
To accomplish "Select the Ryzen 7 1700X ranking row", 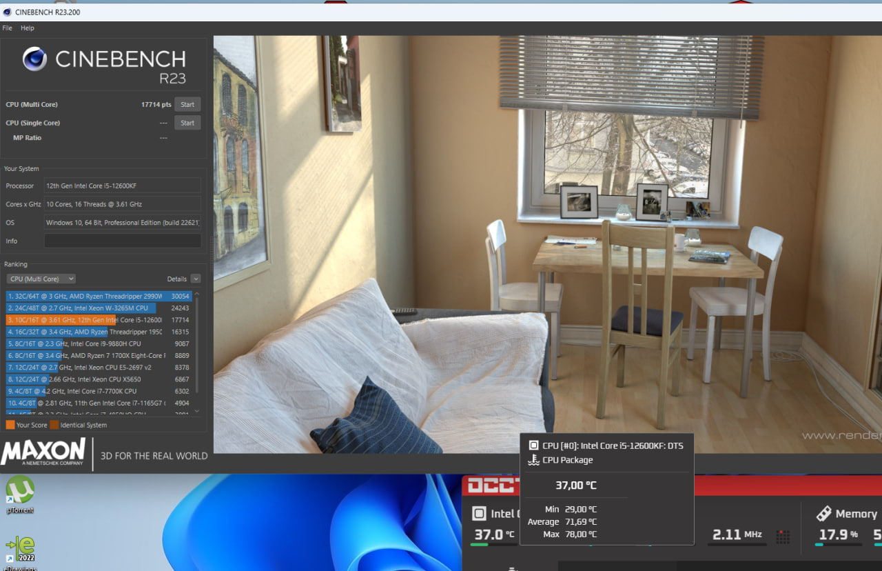I will pyautogui.click(x=98, y=355).
